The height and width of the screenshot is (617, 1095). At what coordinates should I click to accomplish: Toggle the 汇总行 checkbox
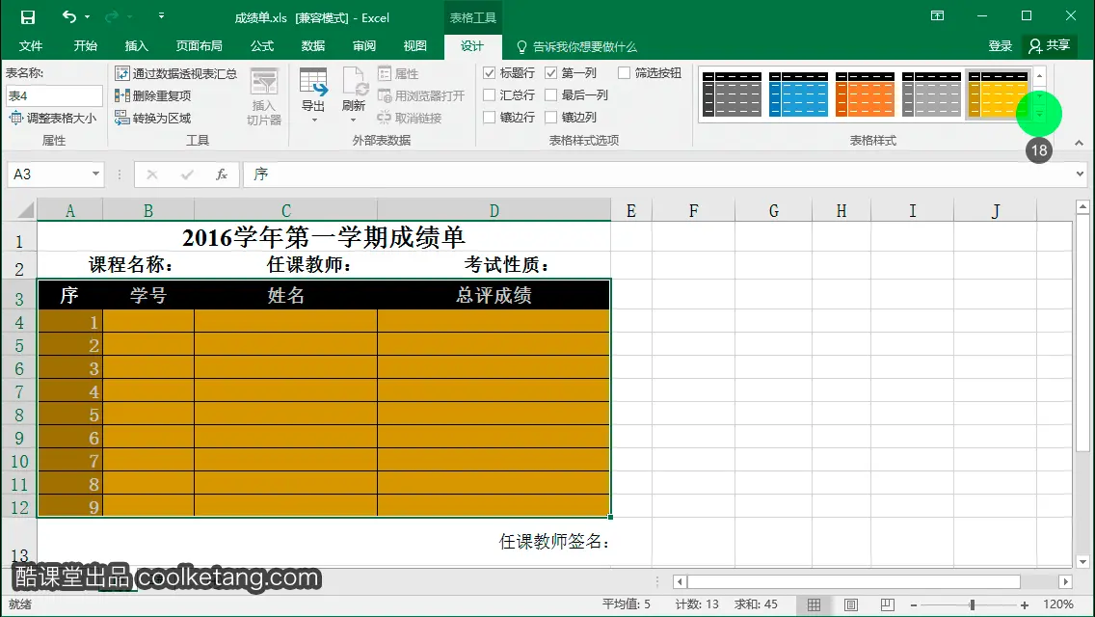pos(490,95)
